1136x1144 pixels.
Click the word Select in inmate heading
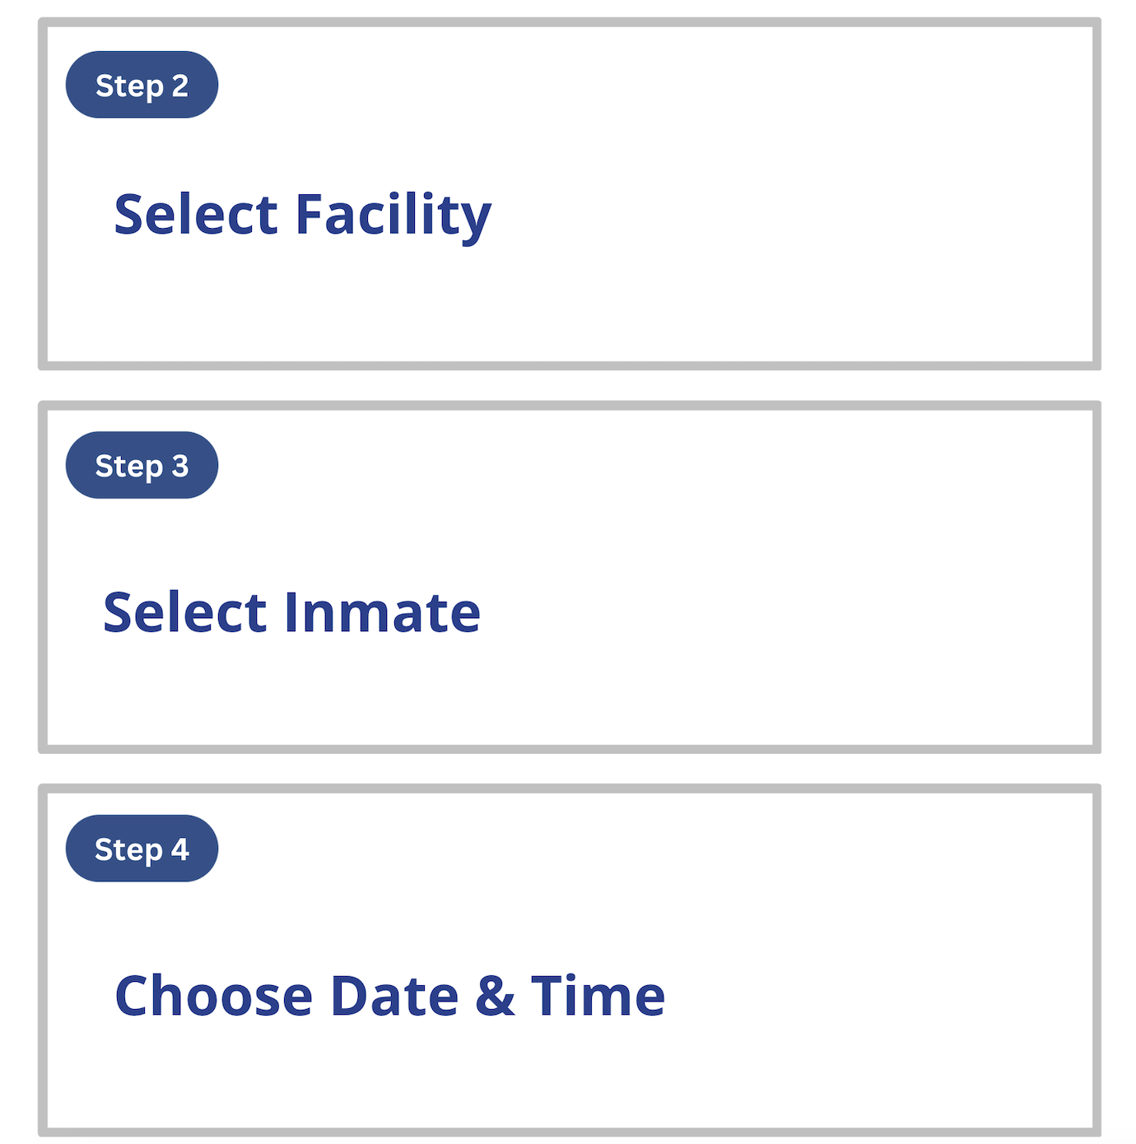(185, 612)
